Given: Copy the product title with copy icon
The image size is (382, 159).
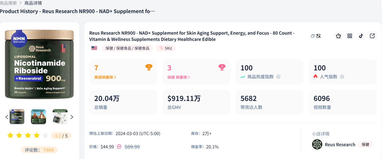Looking at the screenshot, I should 313,36.
